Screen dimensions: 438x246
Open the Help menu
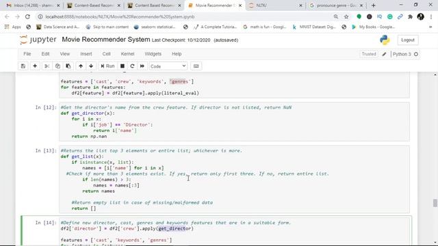tap(177, 54)
